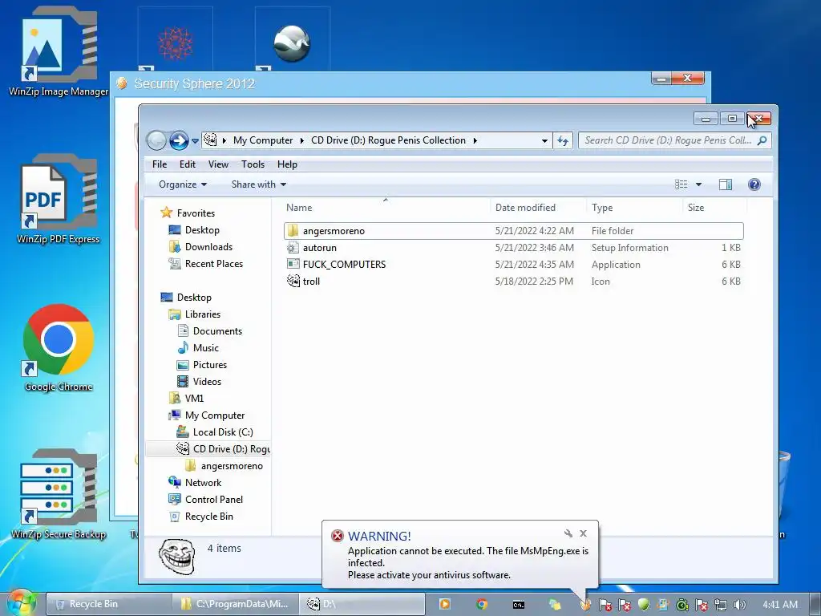Click the green clock tray icon

tap(681, 605)
